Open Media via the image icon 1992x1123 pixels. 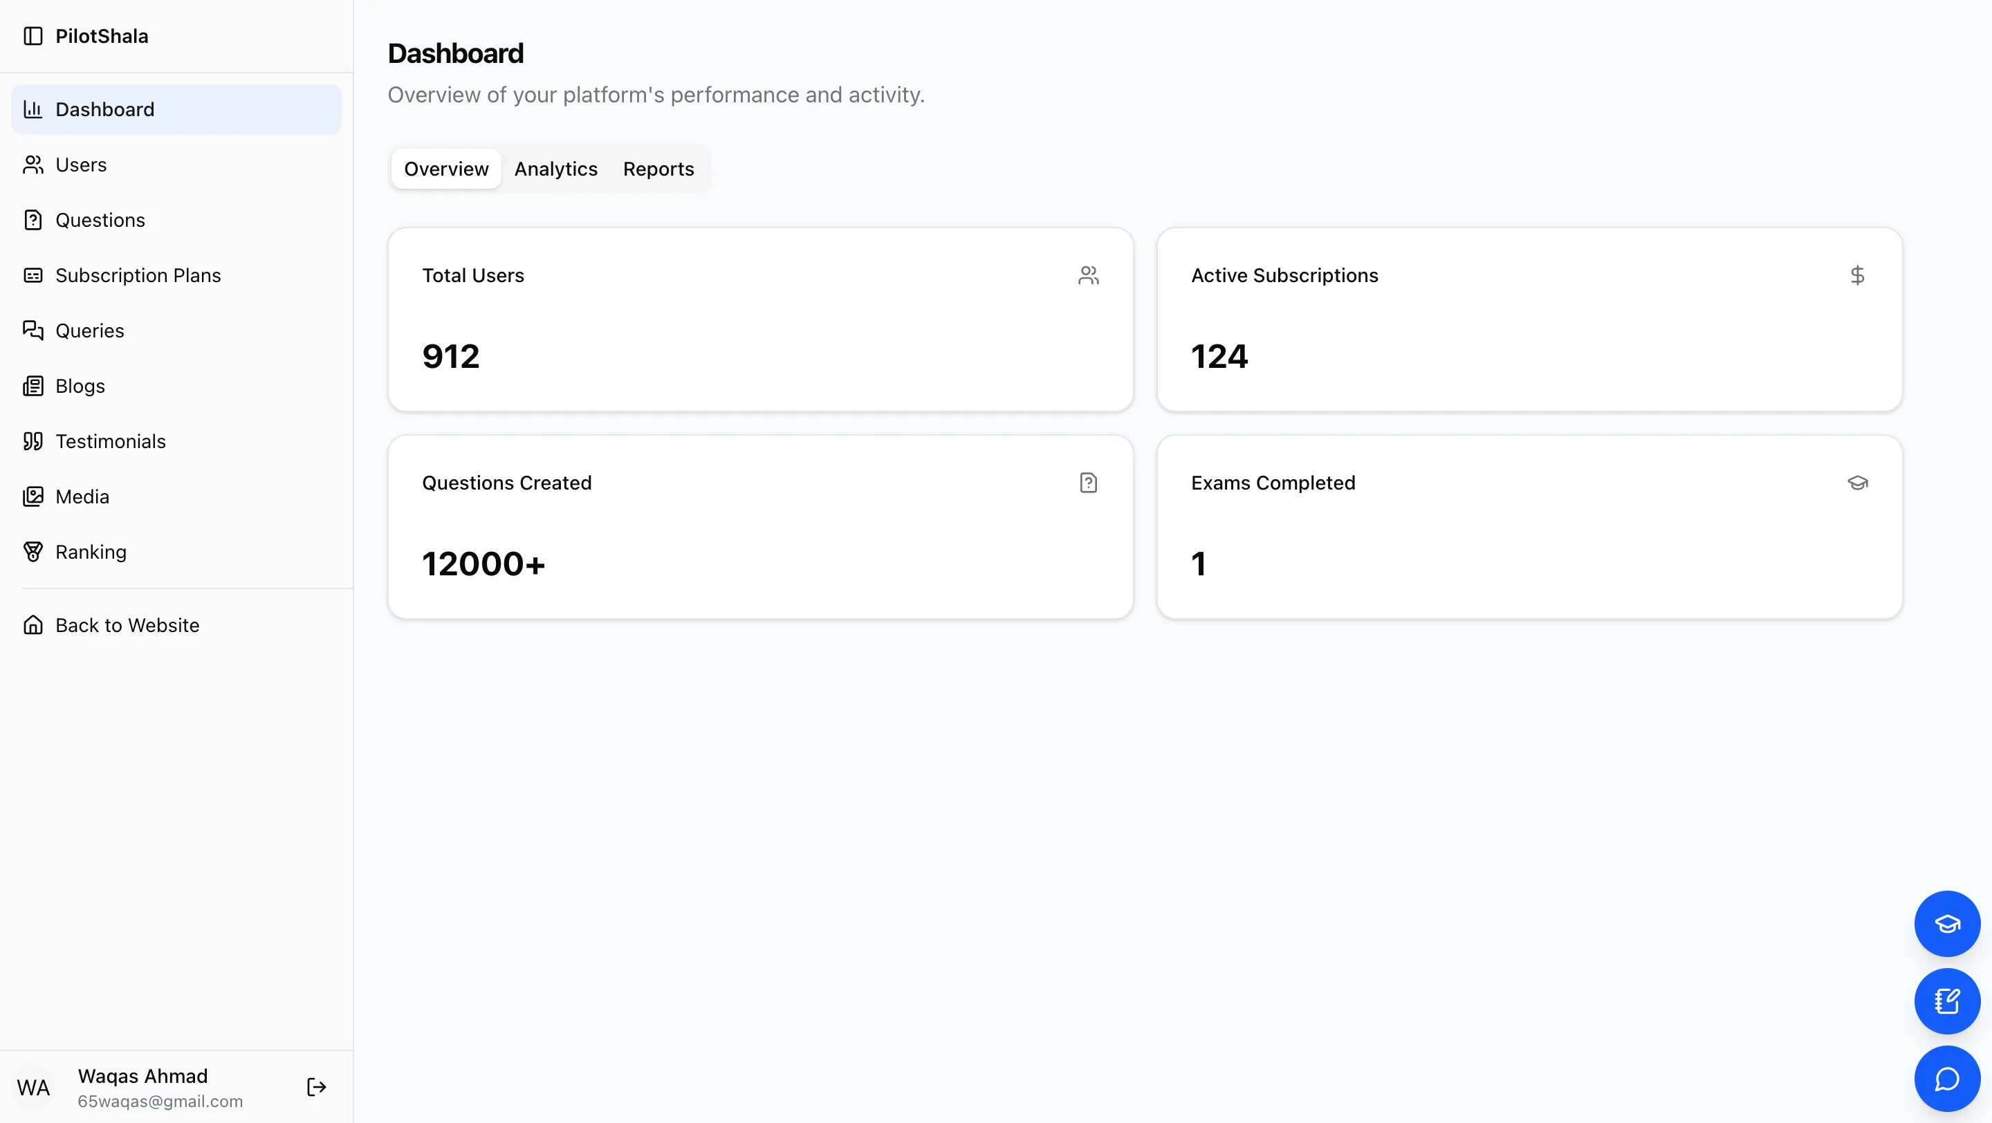tap(33, 496)
